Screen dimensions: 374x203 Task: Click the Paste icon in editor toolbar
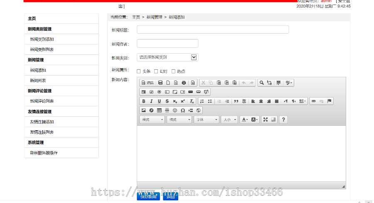pyautogui.click(x=219, y=83)
